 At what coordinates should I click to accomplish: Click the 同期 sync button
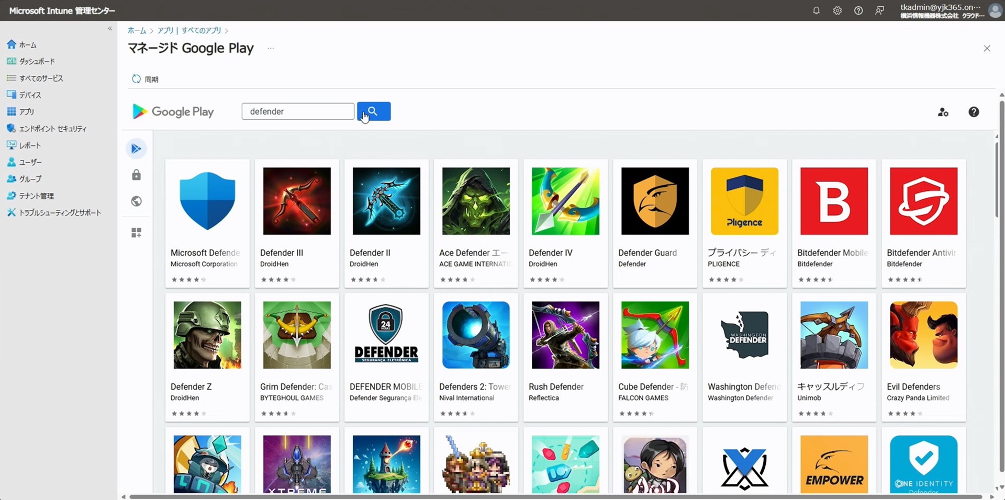pos(145,79)
